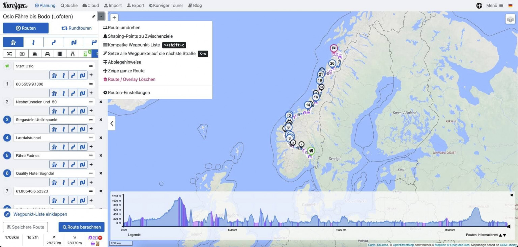The height and width of the screenshot is (247, 518).
Task: Collapse Routen-Informationen with the down arrow
Action: 505,235
